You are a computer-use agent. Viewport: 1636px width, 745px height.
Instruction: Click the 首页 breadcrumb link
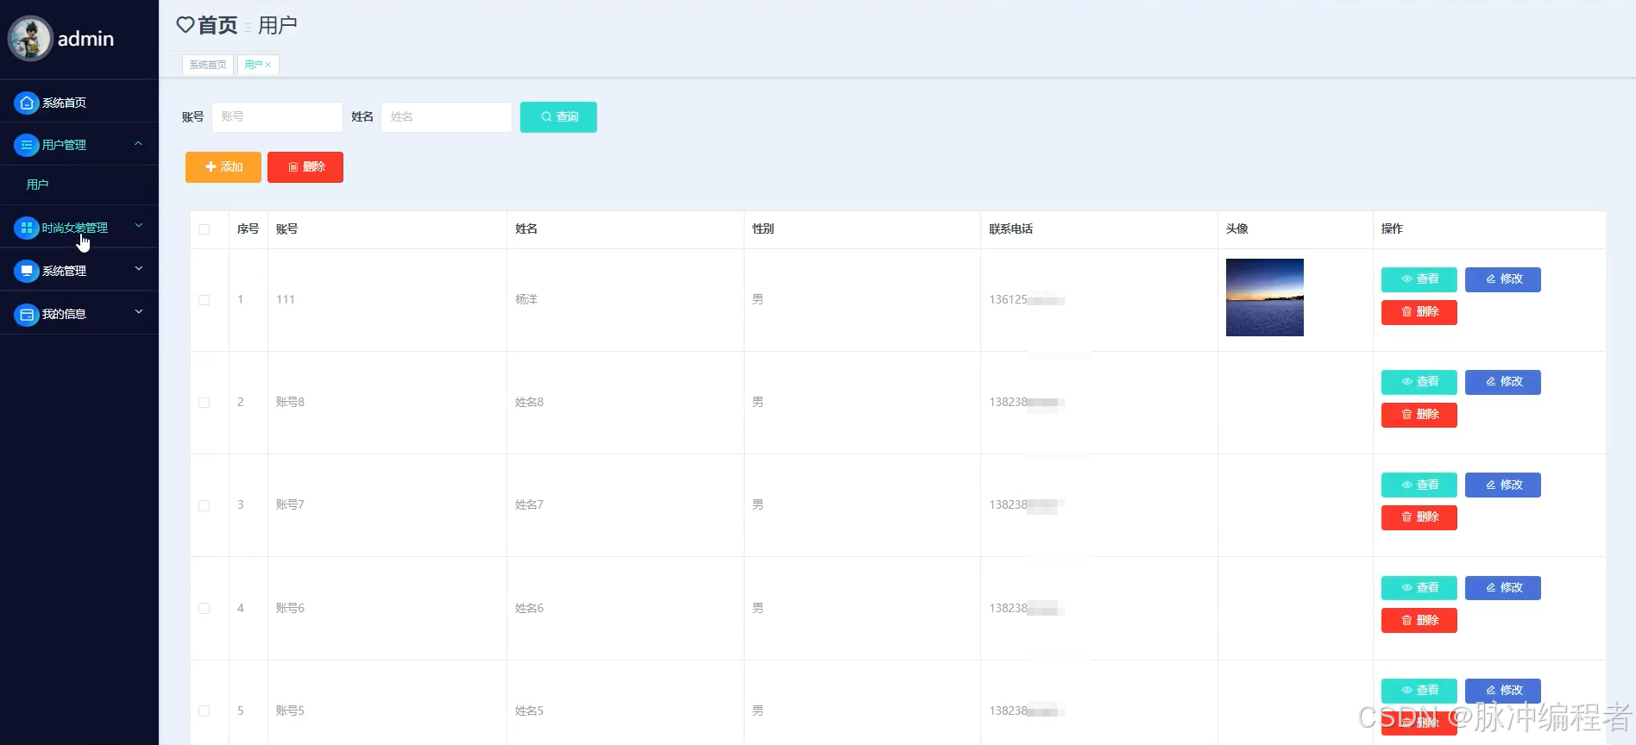(x=217, y=25)
